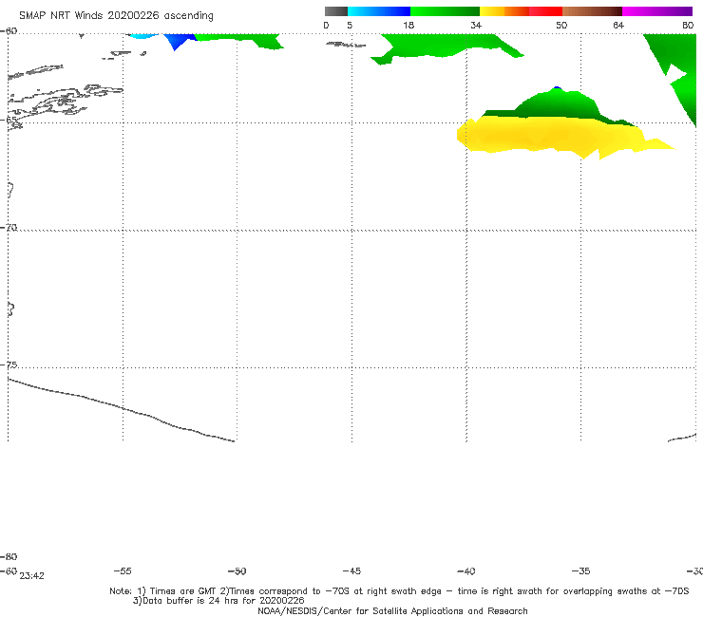Click the longitude label '-50'

coord(237,570)
